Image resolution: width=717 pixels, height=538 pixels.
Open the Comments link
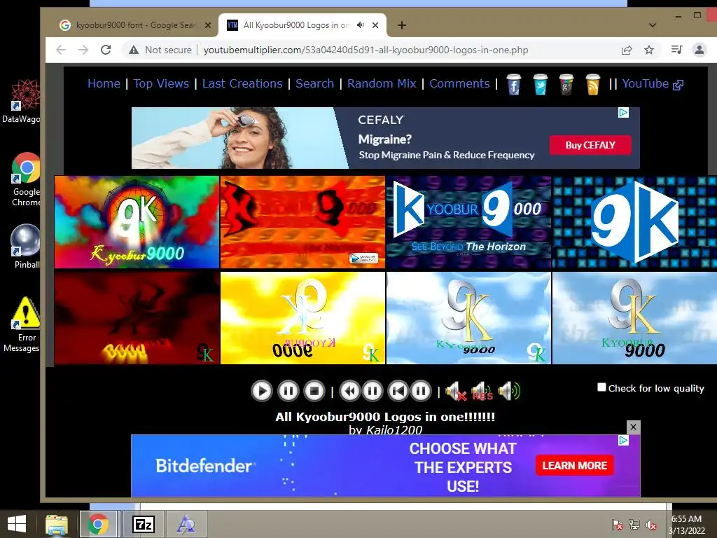click(x=459, y=84)
